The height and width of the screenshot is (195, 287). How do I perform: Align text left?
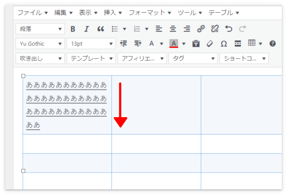pyautogui.click(x=159, y=29)
